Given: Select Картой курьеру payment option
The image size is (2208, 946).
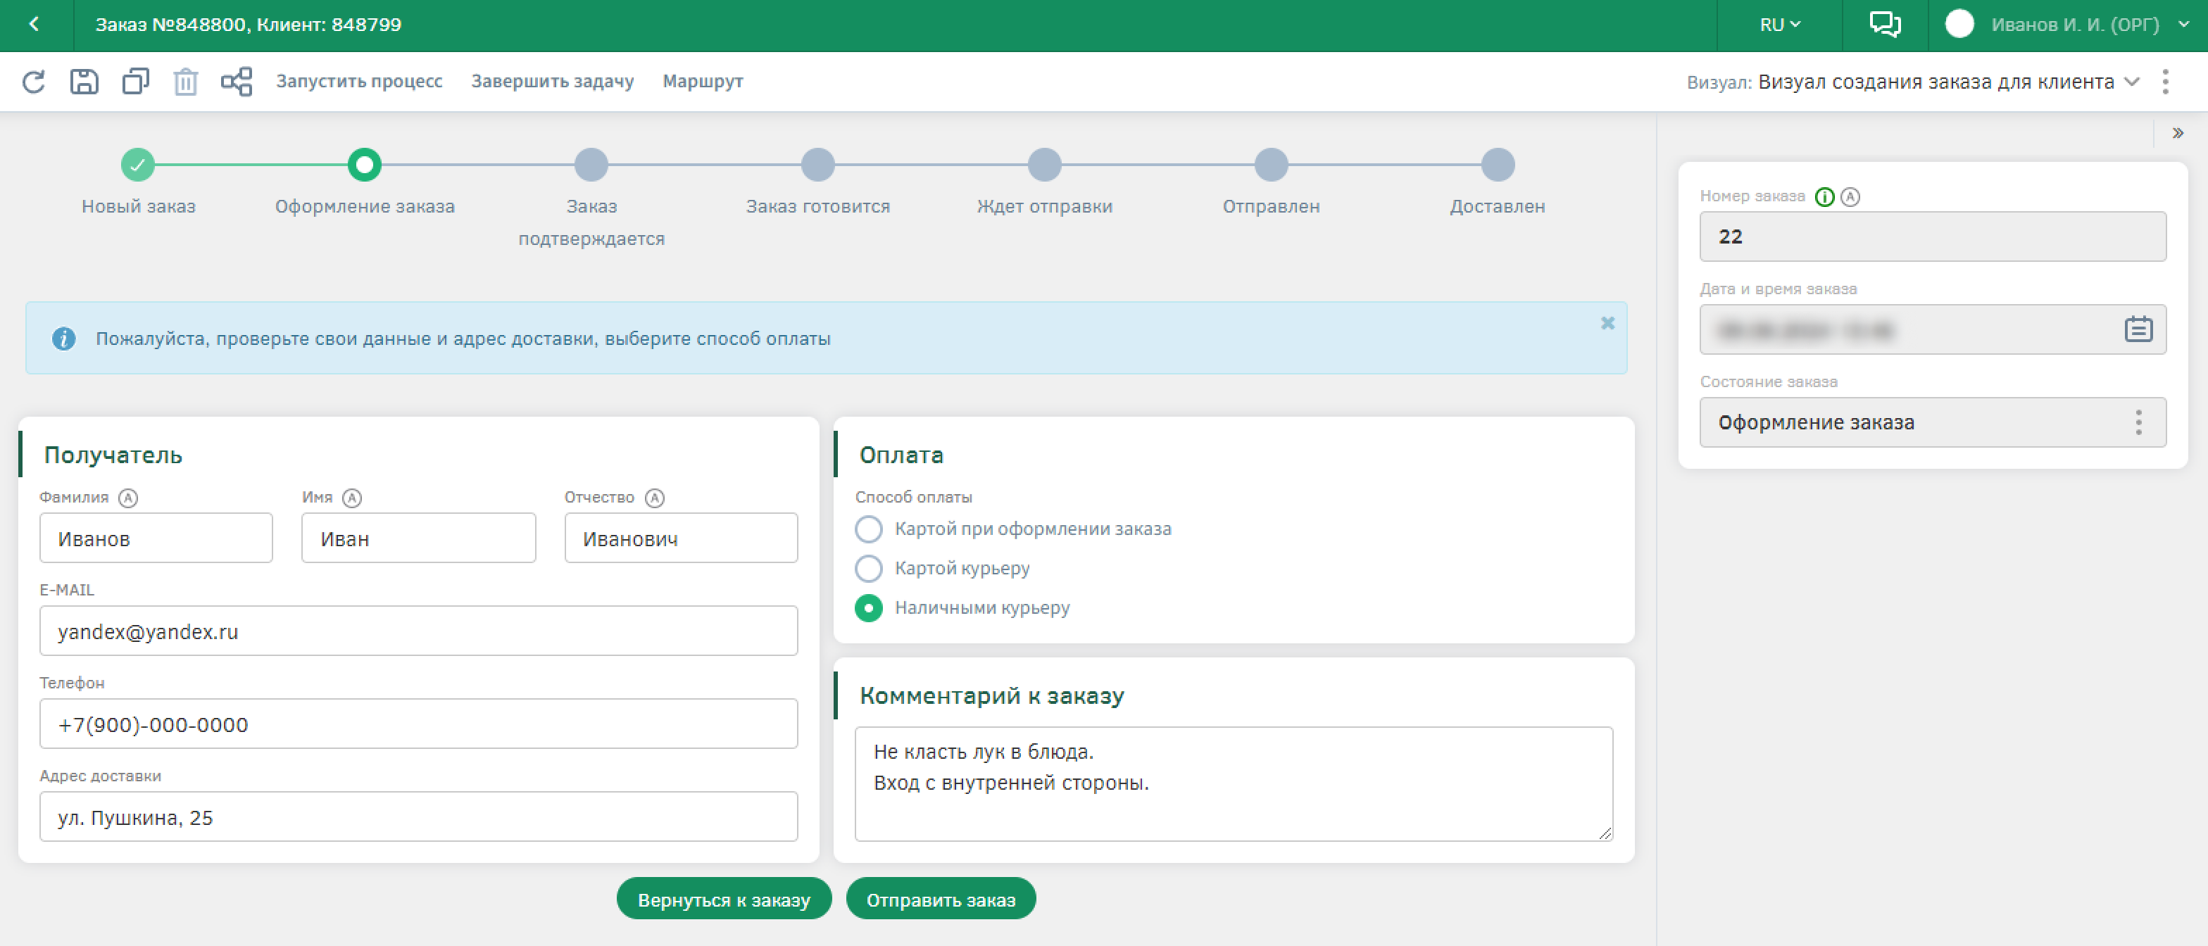Looking at the screenshot, I should (868, 568).
